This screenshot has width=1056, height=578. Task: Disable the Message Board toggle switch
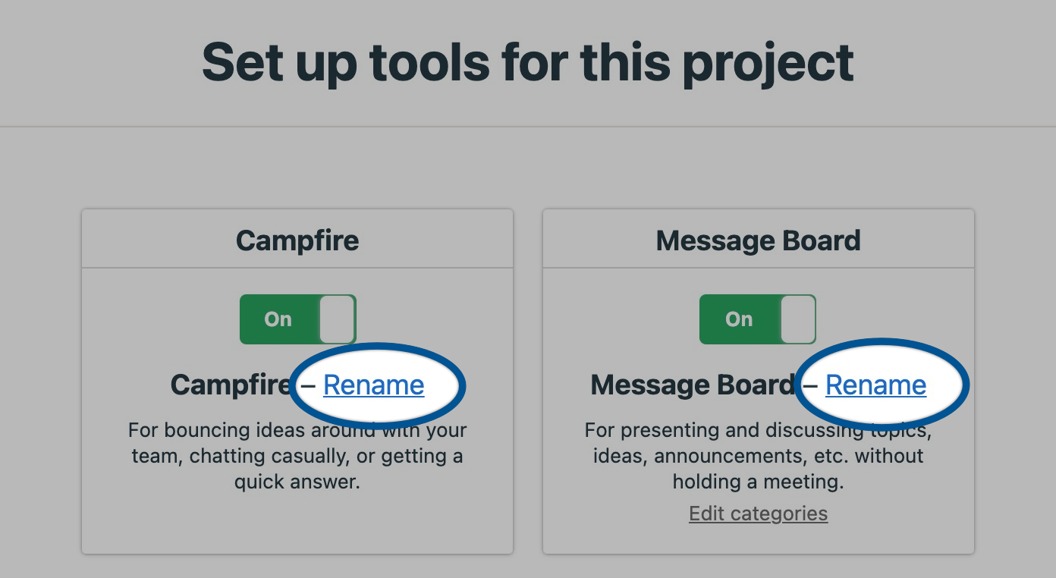tap(757, 319)
